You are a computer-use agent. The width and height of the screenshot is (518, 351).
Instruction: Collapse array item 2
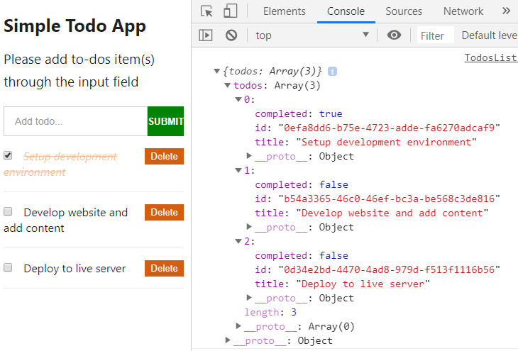[x=238, y=241]
